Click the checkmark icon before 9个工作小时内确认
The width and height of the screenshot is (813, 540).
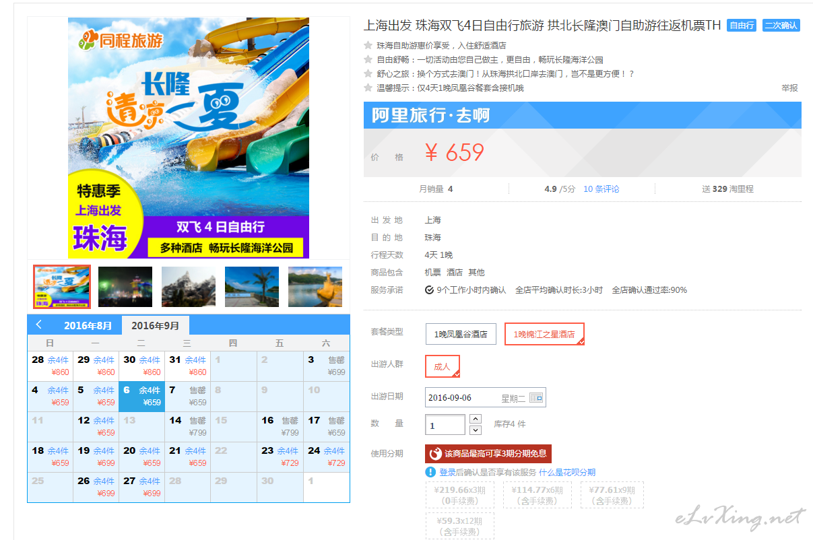point(430,290)
